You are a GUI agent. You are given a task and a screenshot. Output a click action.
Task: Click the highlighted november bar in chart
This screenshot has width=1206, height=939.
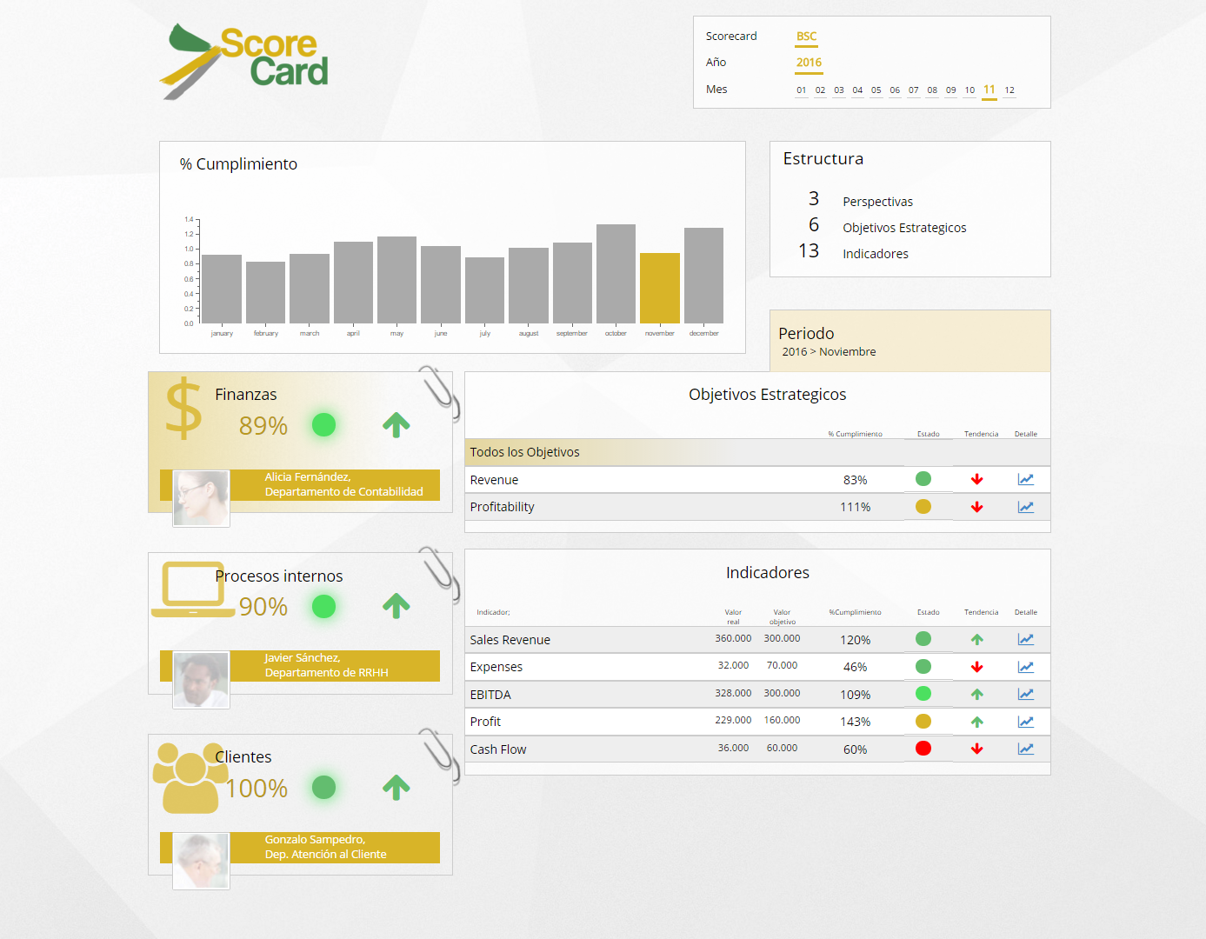(659, 288)
